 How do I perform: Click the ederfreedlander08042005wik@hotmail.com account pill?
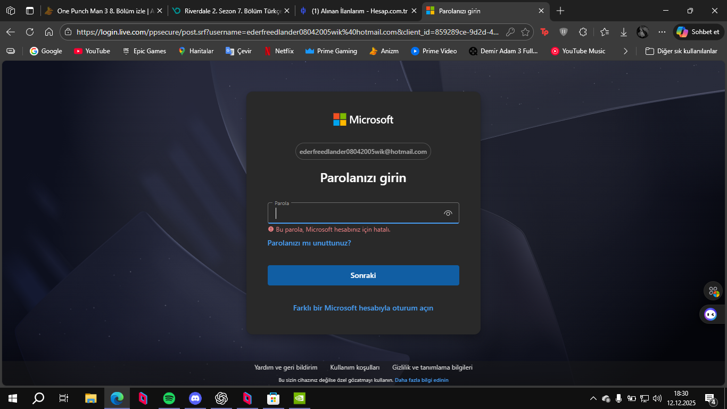tap(363, 152)
